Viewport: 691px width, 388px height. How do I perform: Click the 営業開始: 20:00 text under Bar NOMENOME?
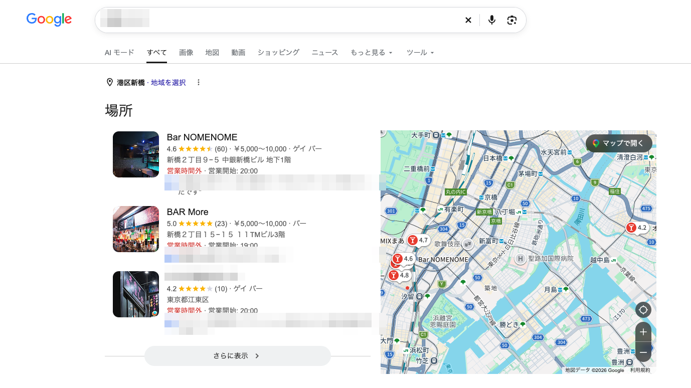[x=233, y=171]
